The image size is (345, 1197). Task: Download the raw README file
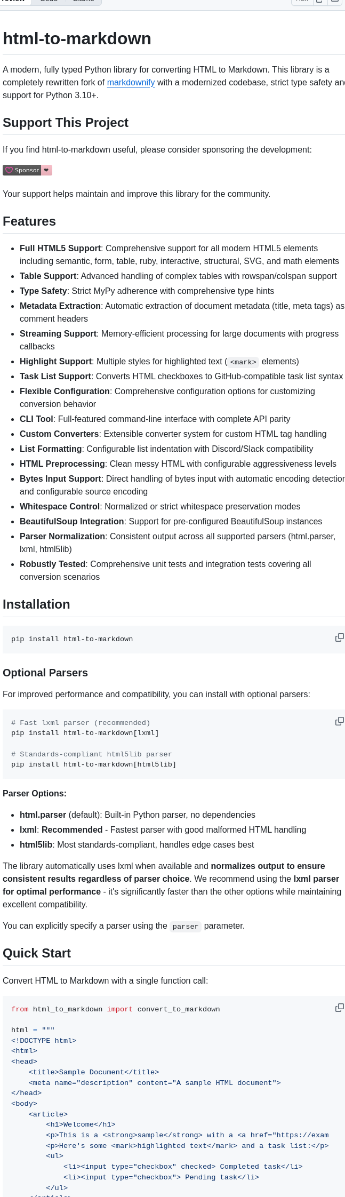335,2
